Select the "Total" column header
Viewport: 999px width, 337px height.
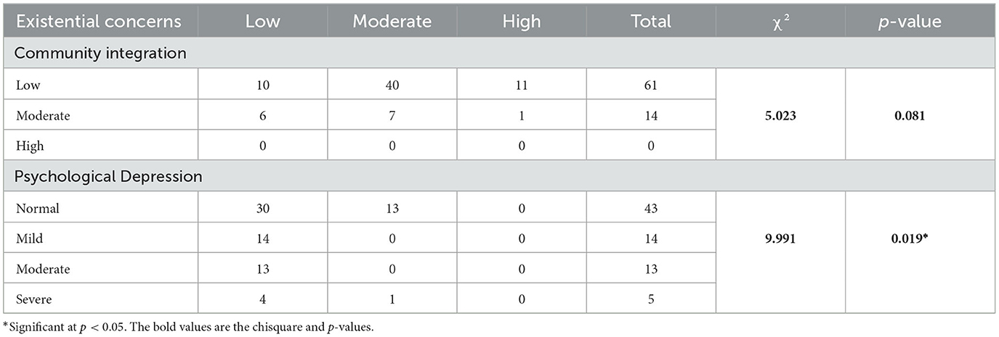pyautogui.click(x=651, y=22)
